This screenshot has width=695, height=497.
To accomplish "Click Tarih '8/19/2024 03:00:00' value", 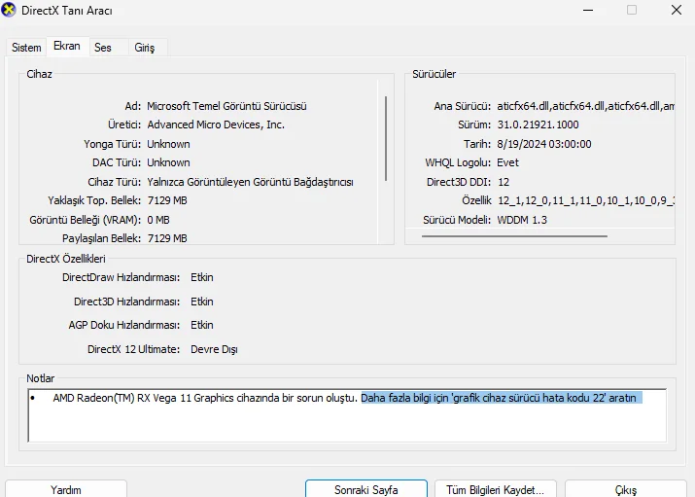I will [544, 144].
